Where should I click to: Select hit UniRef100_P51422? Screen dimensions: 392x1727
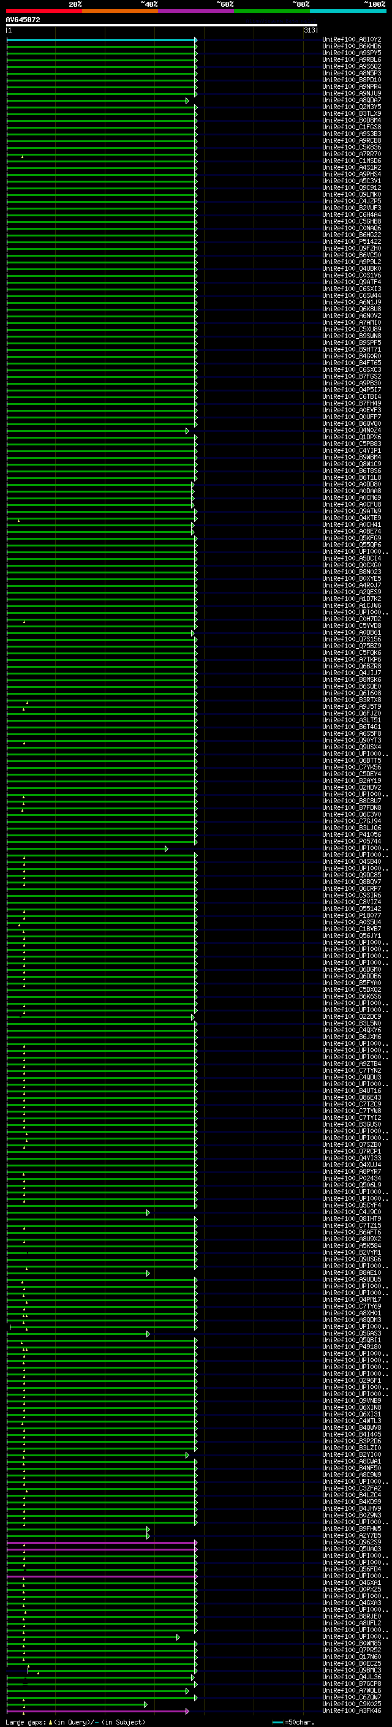(x=352, y=242)
